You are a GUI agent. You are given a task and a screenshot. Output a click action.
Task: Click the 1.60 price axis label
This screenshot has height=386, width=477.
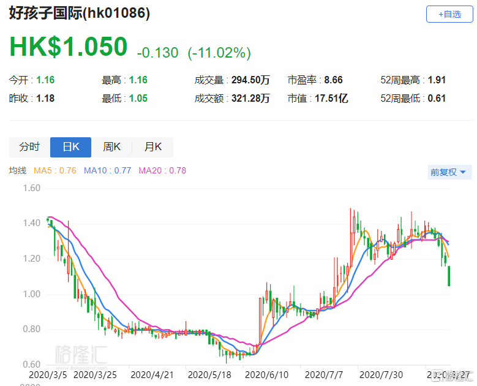pos(32,188)
